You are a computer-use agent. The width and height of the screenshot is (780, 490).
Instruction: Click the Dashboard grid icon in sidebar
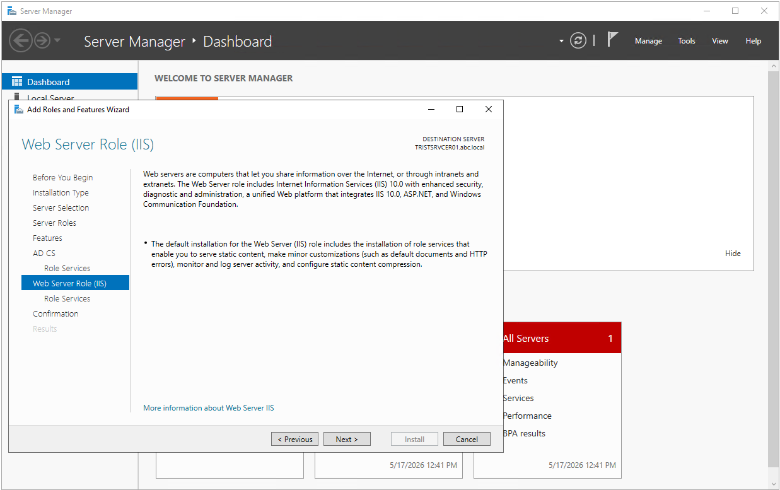[17, 82]
